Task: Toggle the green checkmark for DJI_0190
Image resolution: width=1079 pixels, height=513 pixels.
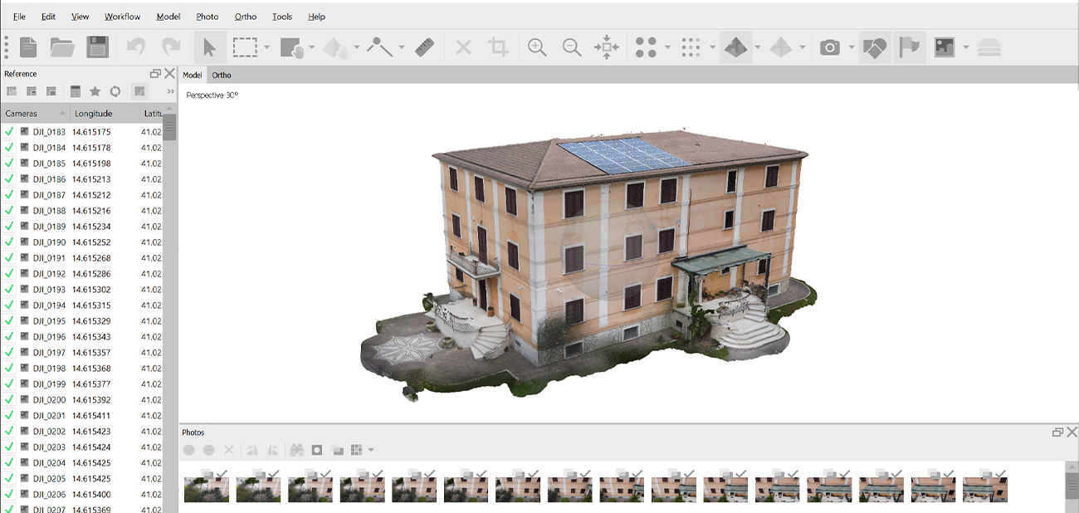Action: (x=9, y=242)
